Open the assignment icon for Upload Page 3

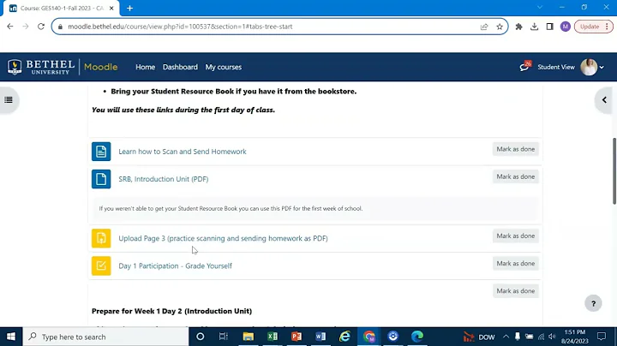101,238
